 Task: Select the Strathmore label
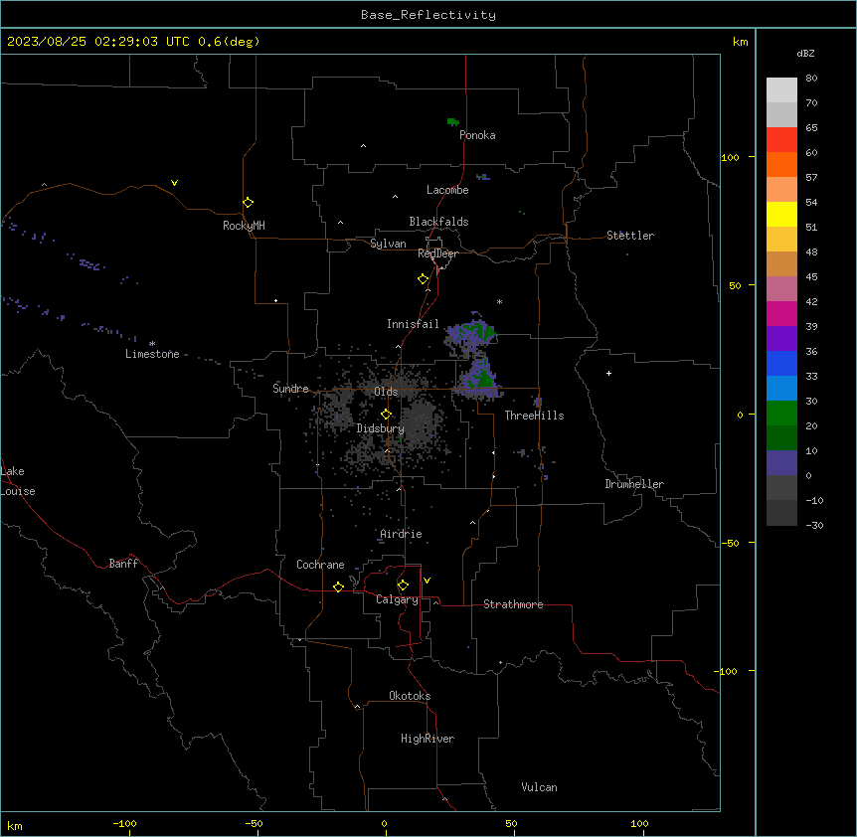(x=513, y=604)
